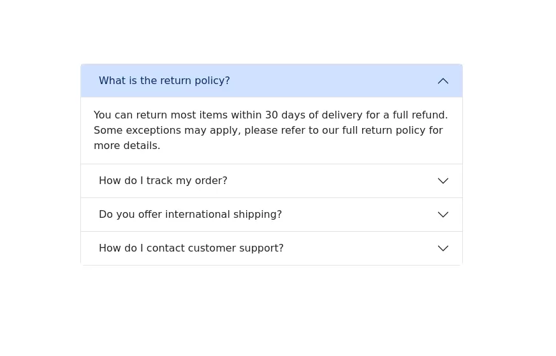
Task: Click the "What is the return policy?" question text
Action: [164, 81]
